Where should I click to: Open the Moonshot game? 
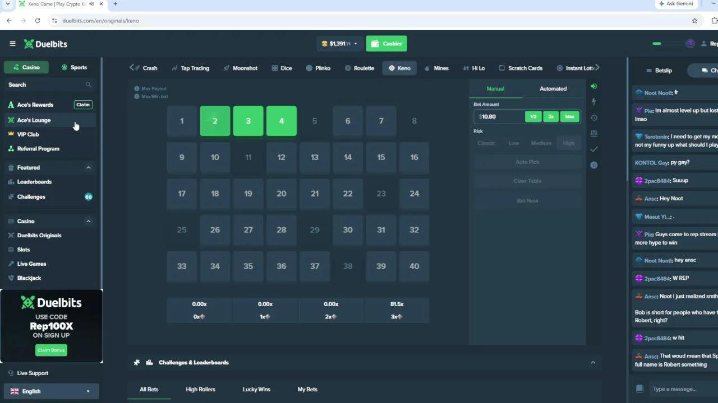241,68
